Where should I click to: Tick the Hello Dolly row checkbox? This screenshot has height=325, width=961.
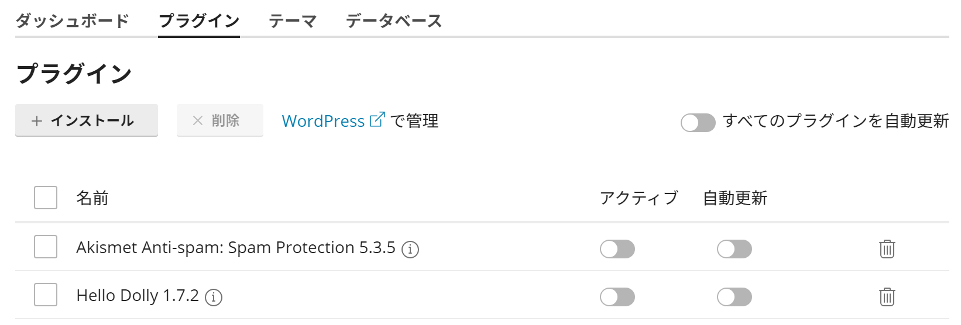coord(46,295)
